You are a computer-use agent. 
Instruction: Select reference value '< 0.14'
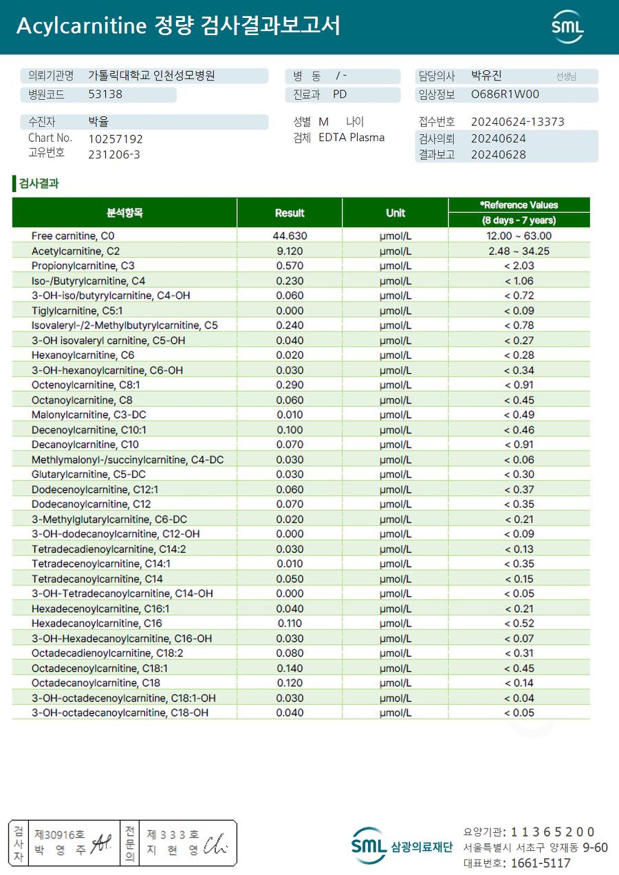tap(519, 683)
